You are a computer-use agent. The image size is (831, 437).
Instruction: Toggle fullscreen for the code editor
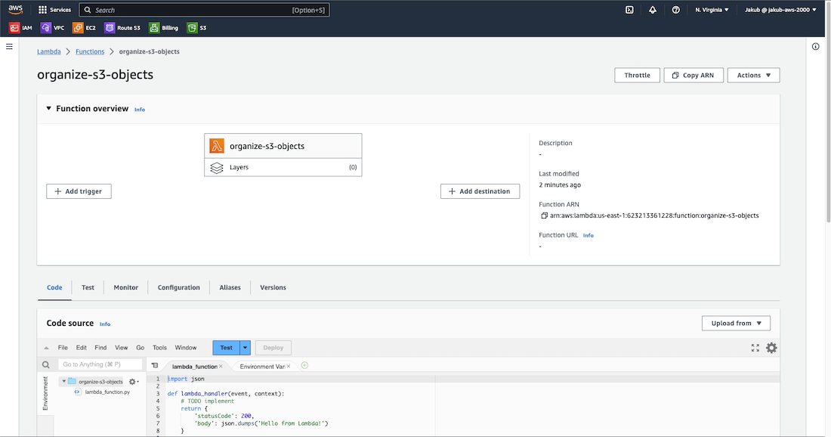[x=755, y=348]
